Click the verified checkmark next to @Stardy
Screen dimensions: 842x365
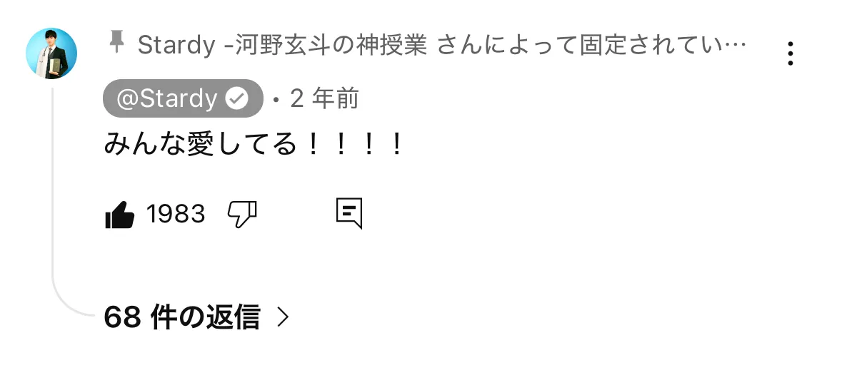click(236, 98)
